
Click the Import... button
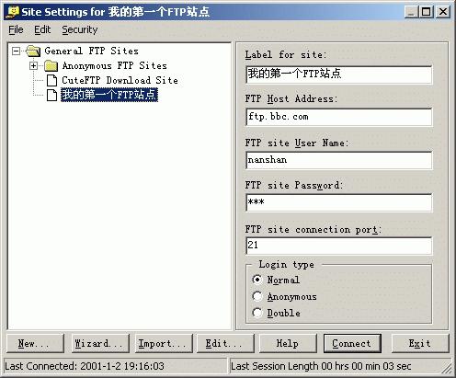(164, 343)
